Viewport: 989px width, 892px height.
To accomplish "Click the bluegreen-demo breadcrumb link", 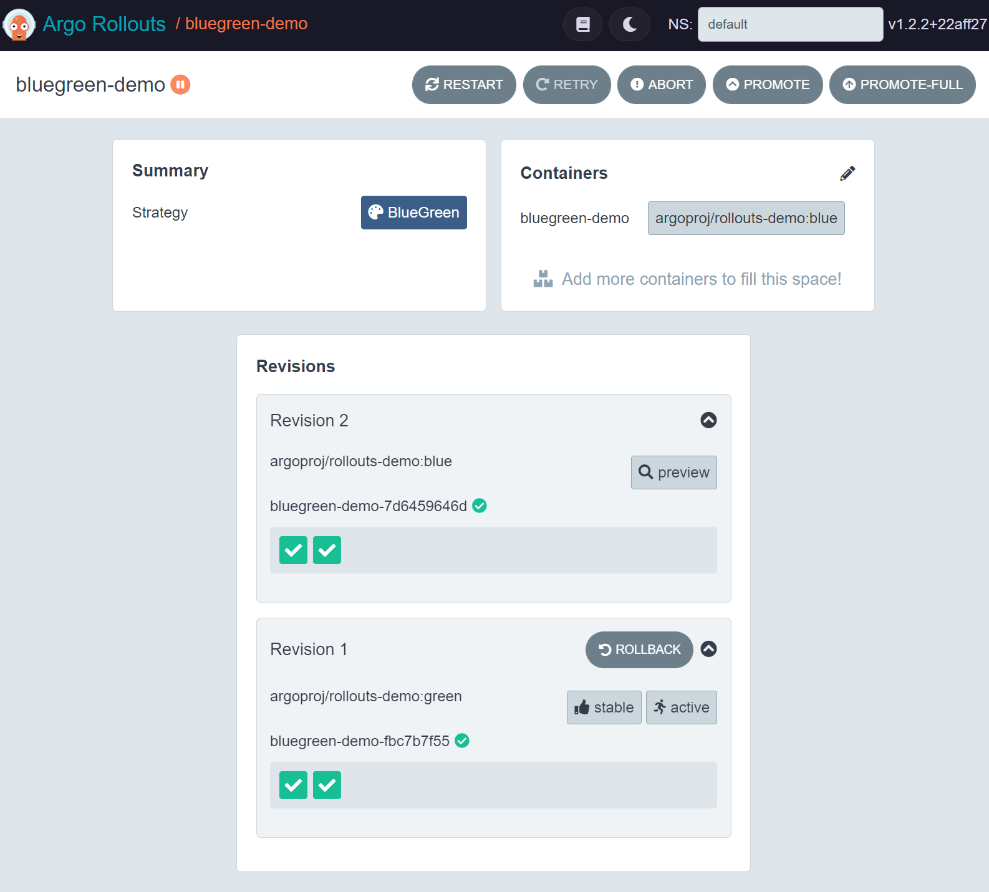I will coord(246,24).
